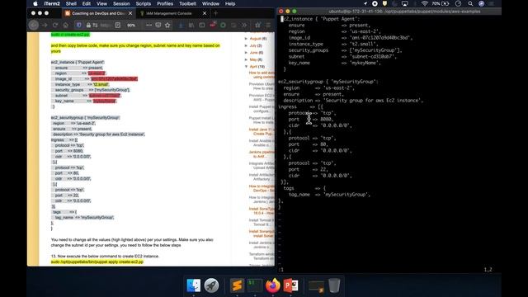Image resolution: width=528 pixels, height=297 pixels.
Task: Click the location services arrow in menu bar
Action: pos(365,3)
